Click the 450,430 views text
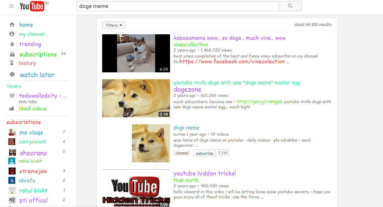This screenshot has width=383, height=207. (214, 186)
